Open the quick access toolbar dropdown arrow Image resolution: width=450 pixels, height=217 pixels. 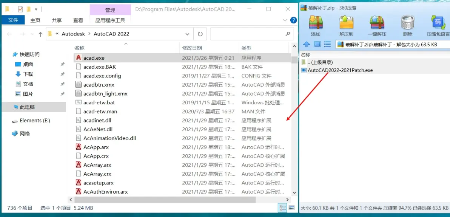pyautogui.click(x=36, y=9)
